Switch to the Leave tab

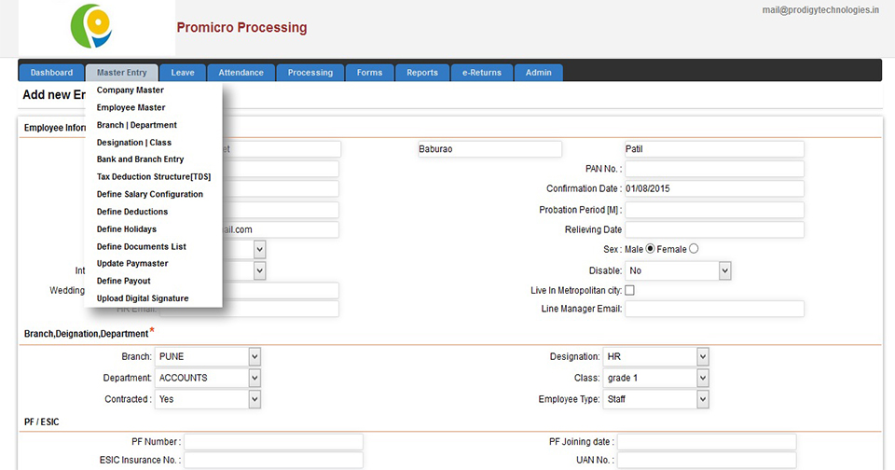(x=183, y=73)
